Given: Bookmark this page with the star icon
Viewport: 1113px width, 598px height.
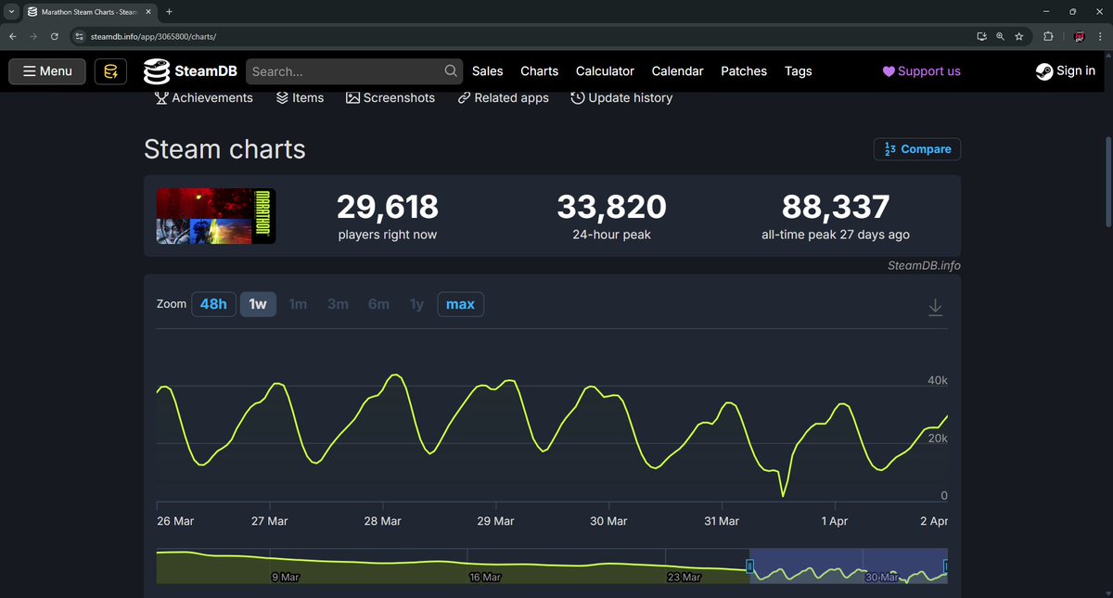Looking at the screenshot, I should [x=1019, y=36].
